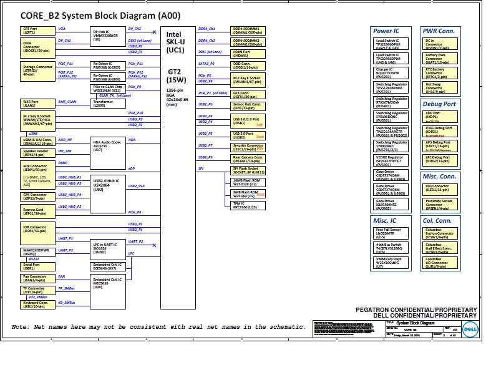Click the PWR Conn. section heading
Viewport: 486px width, 375px height.
438,31
